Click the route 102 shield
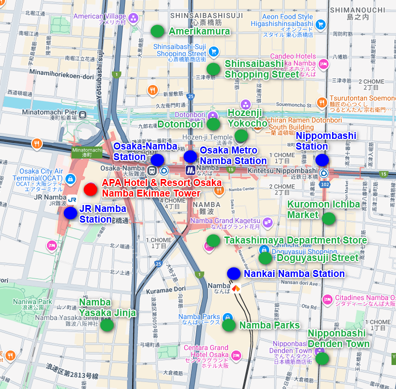Viewport: 396px width, 389px height. click(x=325, y=184)
